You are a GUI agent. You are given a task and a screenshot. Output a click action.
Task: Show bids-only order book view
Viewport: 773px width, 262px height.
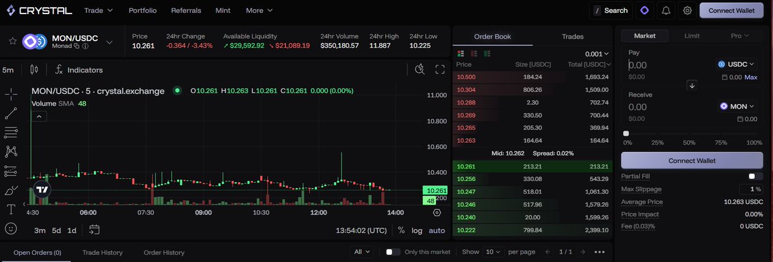tap(487, 53)
